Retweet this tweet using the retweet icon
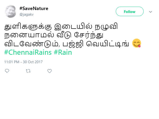 click(x=28, y=71)
